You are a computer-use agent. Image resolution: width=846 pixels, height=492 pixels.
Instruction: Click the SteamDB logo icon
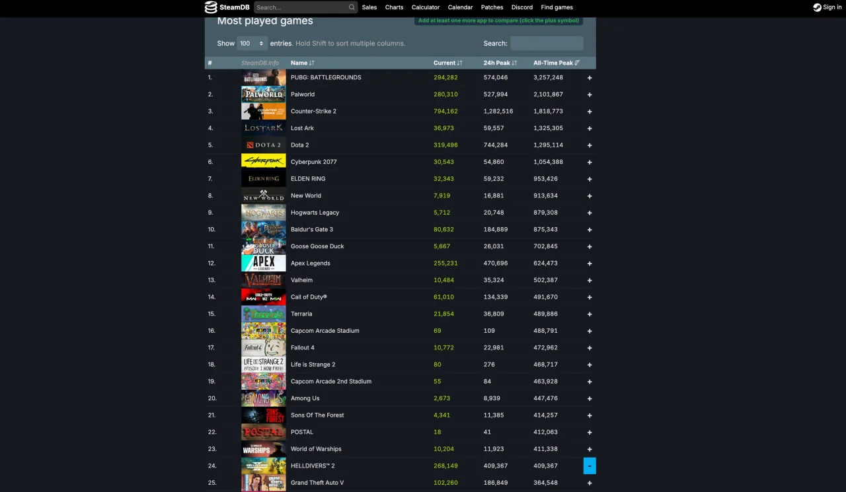click(x=211, y=7)
